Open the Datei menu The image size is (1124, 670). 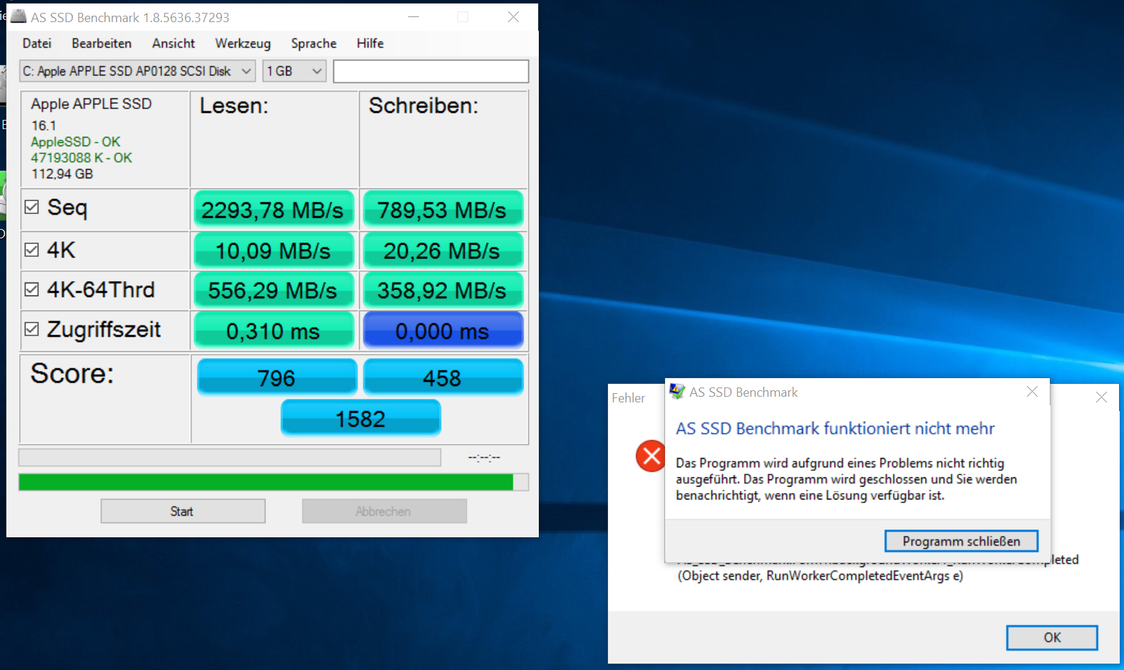click(36, 44)
